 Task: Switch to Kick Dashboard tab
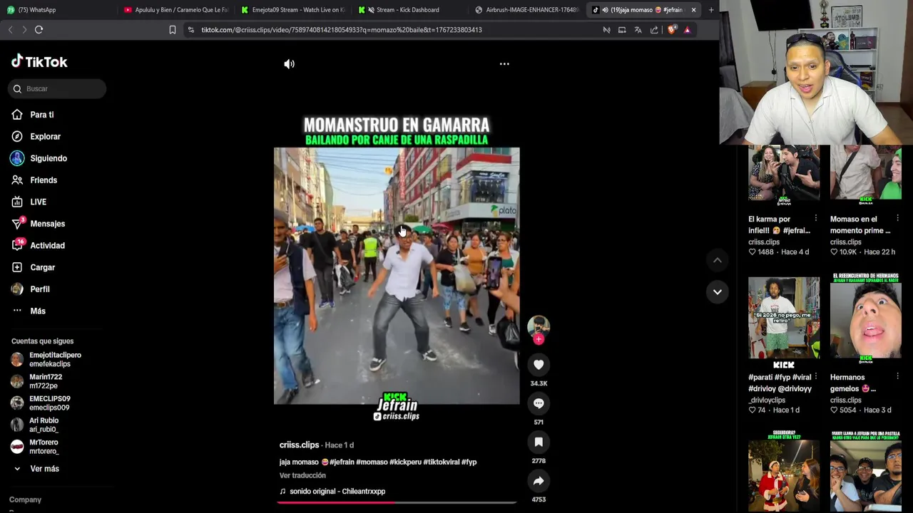coord(409,10)
